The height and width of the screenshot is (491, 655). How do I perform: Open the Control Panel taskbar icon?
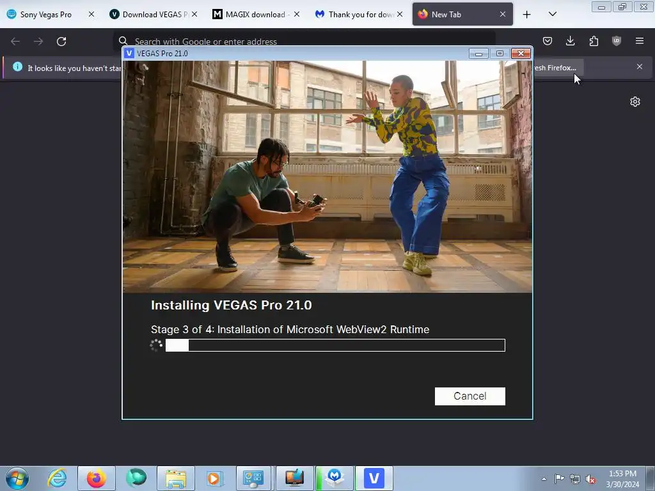[255, 478]
